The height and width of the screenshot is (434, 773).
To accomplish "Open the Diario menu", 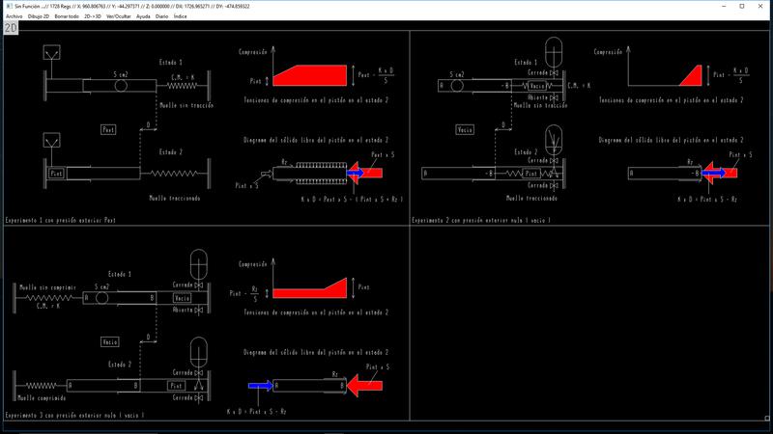I will pyautogui.click(x=161, y=16).
